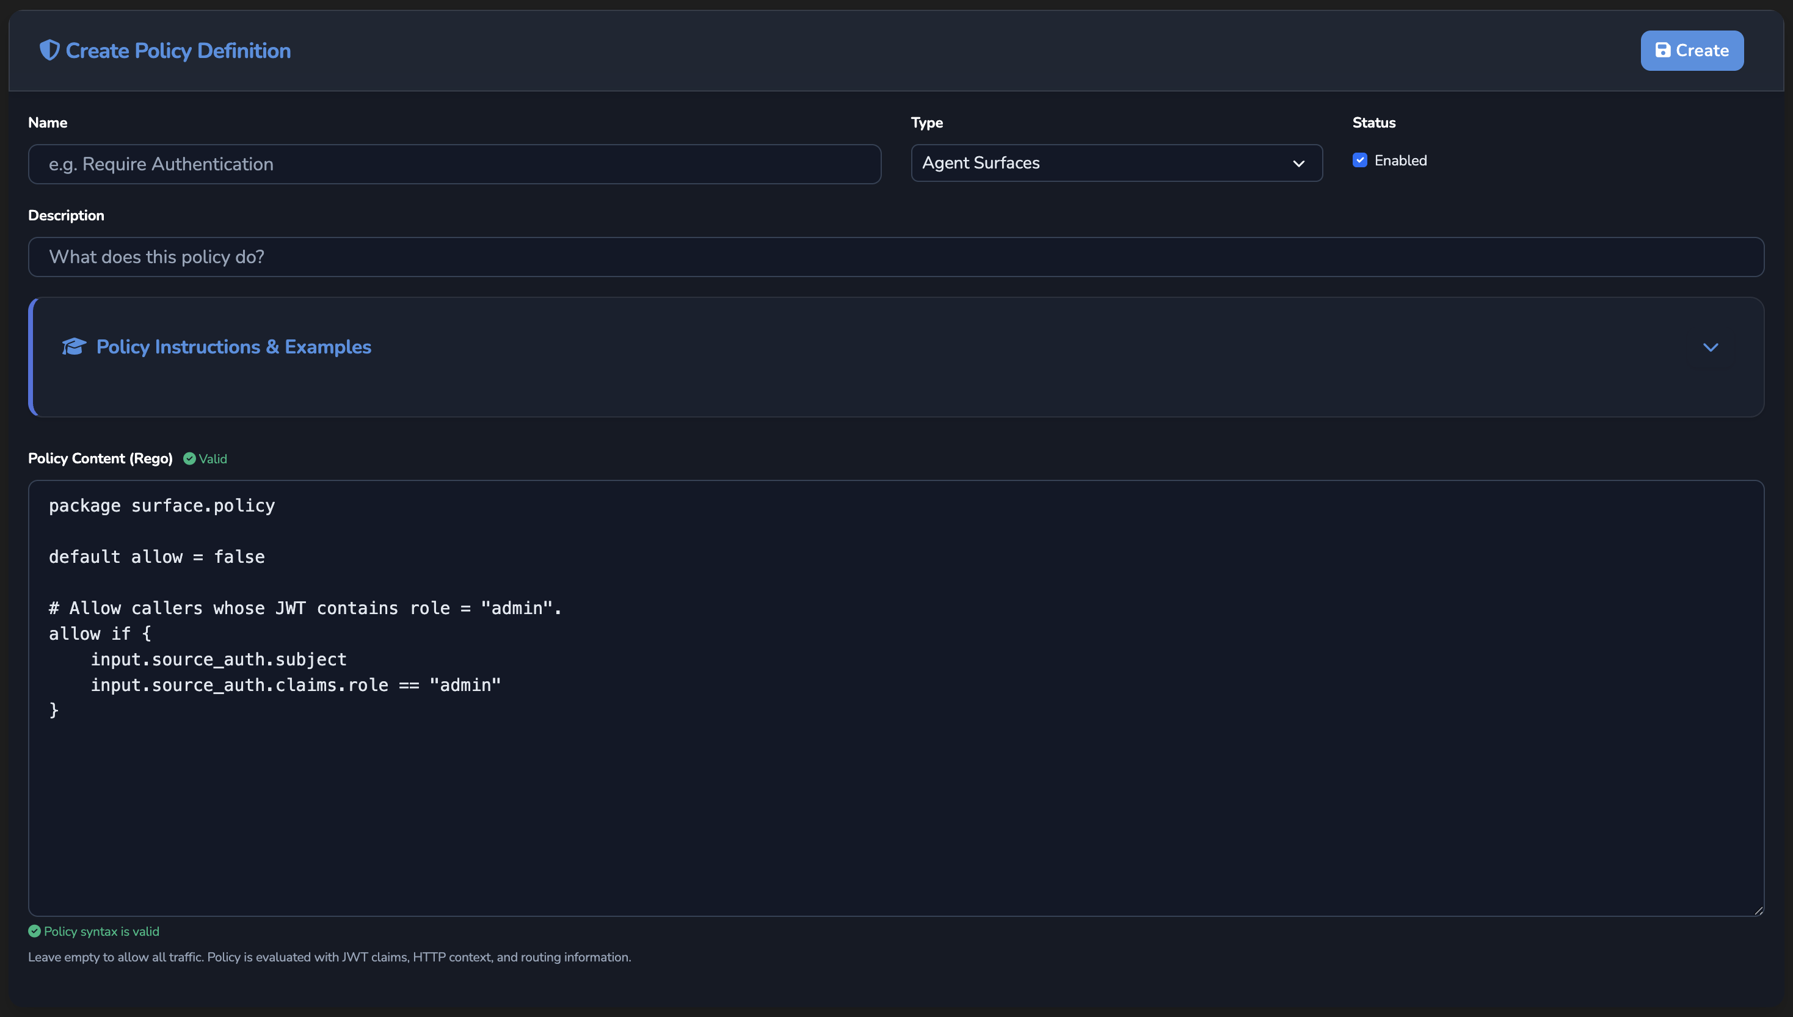The width and height of the screenshot is (1793, 1017).
Task: Click the 'Policy syntax is valid' message
Action: point(101,932)
